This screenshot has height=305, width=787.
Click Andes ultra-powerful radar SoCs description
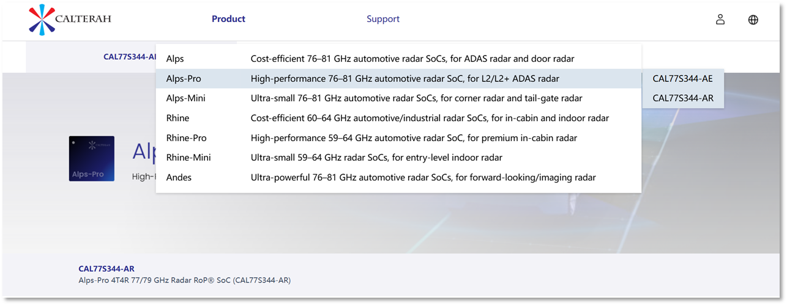423,177
